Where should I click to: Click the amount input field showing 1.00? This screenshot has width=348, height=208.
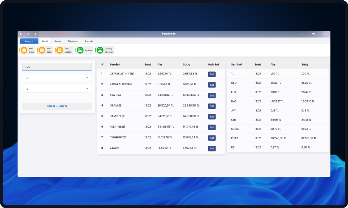[57, 67]
